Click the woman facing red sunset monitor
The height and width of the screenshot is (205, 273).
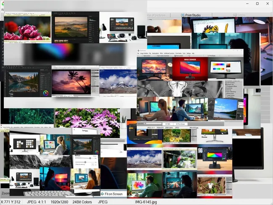pyautogui.click(x=55, y=179)
